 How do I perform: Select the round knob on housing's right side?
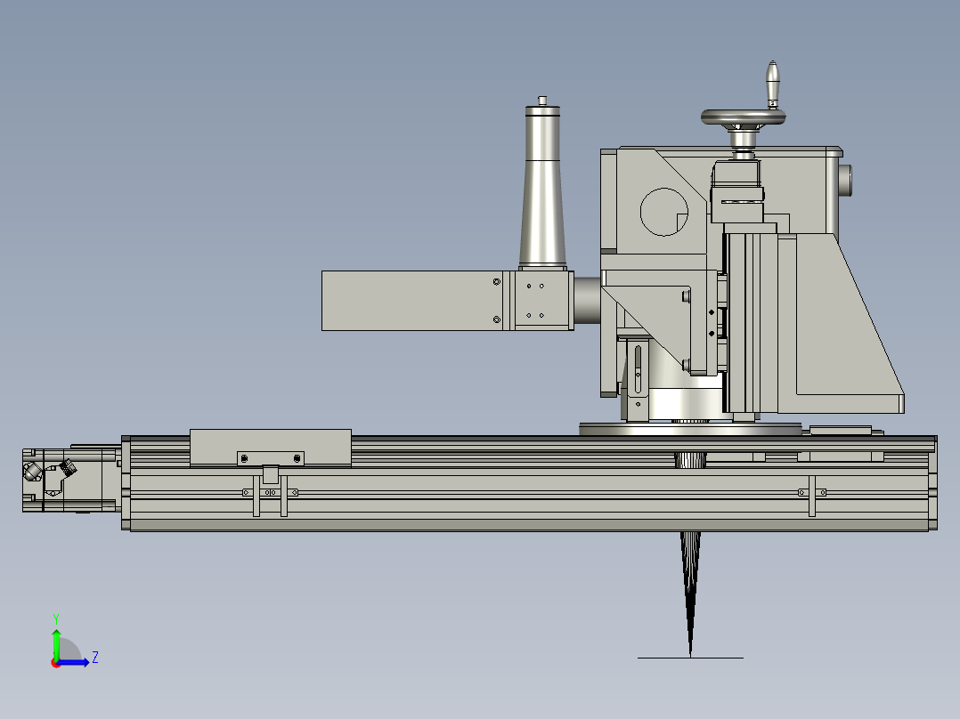coord(845,181)
